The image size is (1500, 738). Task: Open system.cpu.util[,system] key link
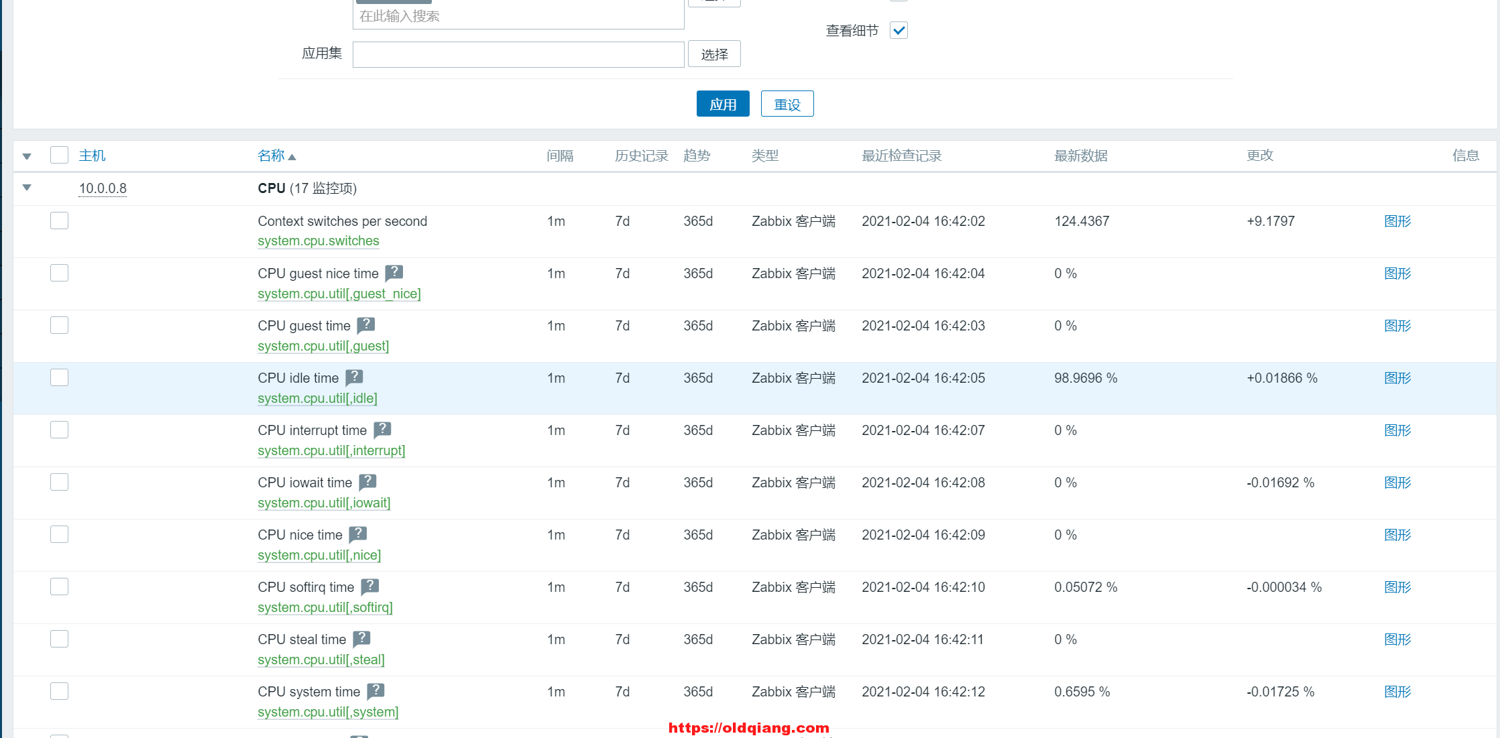328,712
